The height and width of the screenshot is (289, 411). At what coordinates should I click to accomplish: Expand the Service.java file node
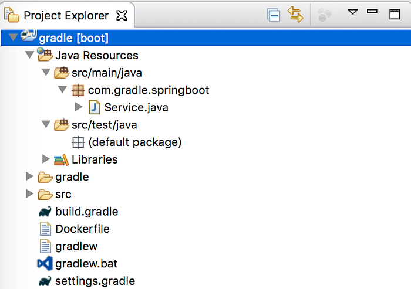click(x=79, y=107)
